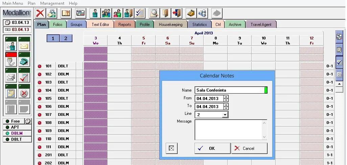This screenshot has width=347, height=165.
Task: Open the Management menu
Action: click(52, 3)
